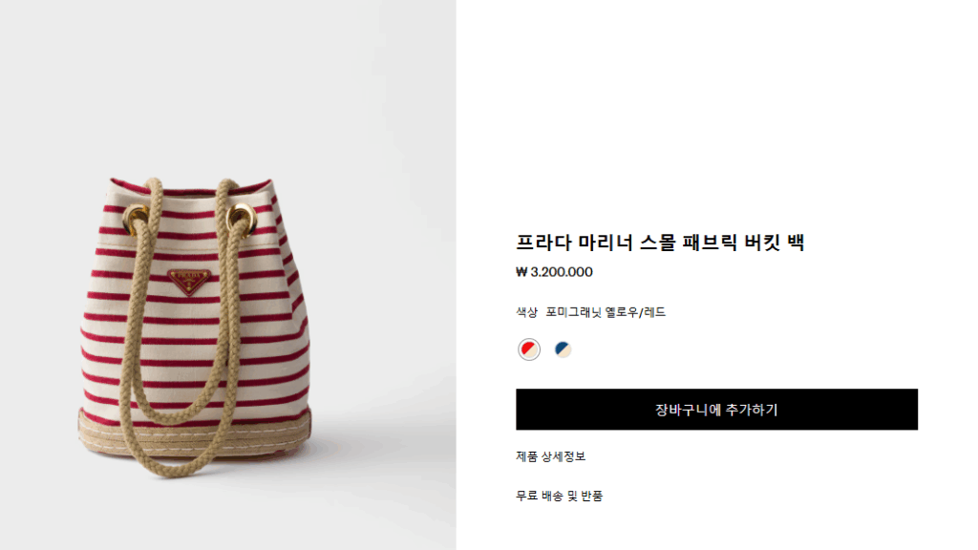Click the right gold eyelet on the bag
The image size is (978, 550).
[242, 219]
